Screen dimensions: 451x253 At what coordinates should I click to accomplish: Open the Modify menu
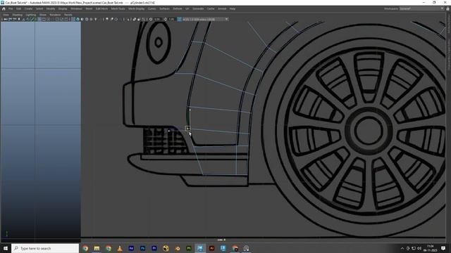click(51, 9)
